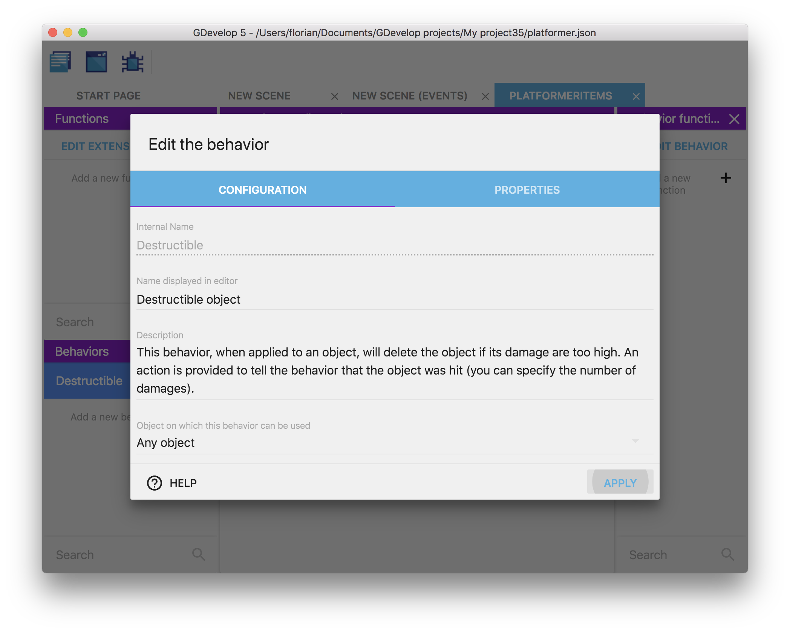Edit the Name displayed in editor field
790x633 pixels.
394,300
